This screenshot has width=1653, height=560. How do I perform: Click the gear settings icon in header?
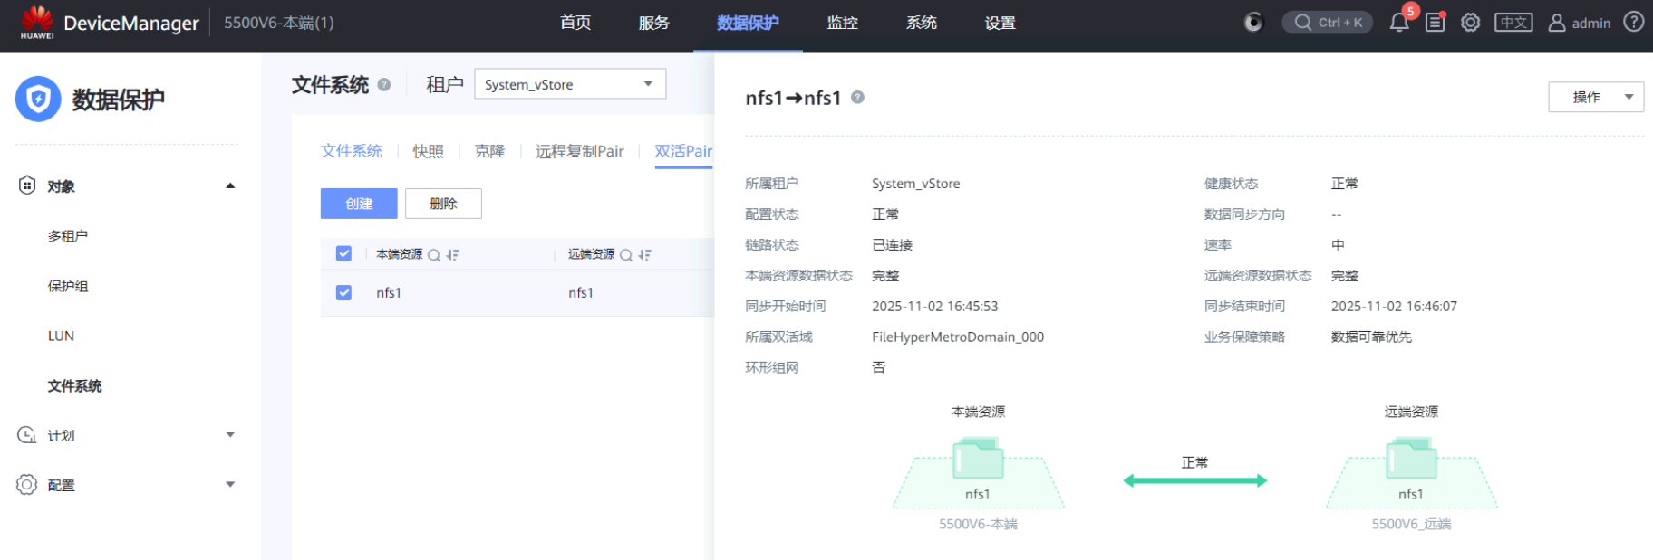(x=1470, y=23)
